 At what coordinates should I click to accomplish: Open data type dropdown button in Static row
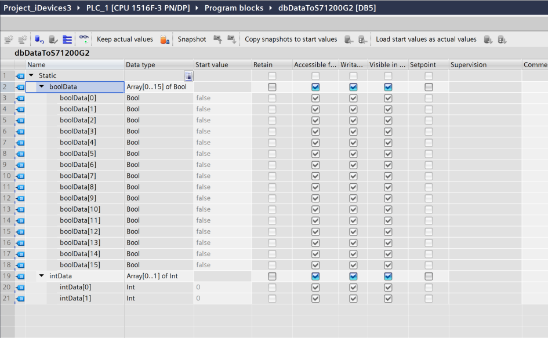click(188, 76)
